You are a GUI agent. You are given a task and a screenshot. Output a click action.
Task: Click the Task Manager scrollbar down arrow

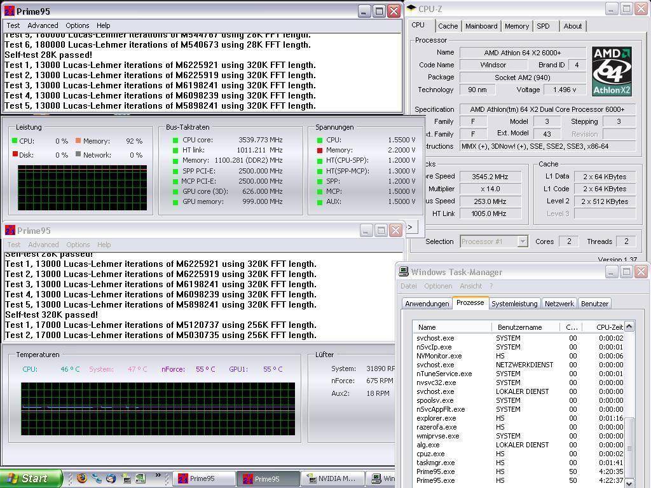pos(629,483)
